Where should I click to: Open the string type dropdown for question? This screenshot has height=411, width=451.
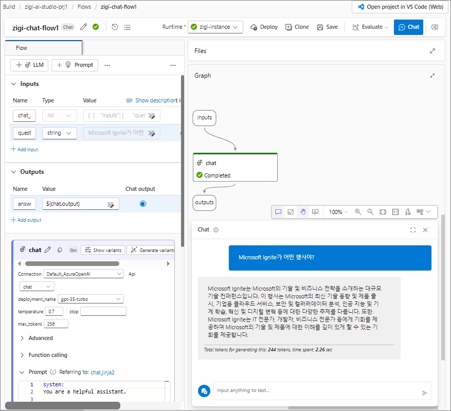pos(60,133)
